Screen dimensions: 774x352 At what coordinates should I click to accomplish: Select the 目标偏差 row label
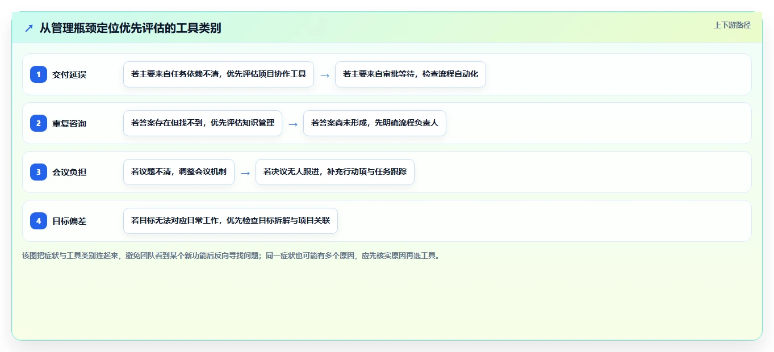click(x=69, y=221)
